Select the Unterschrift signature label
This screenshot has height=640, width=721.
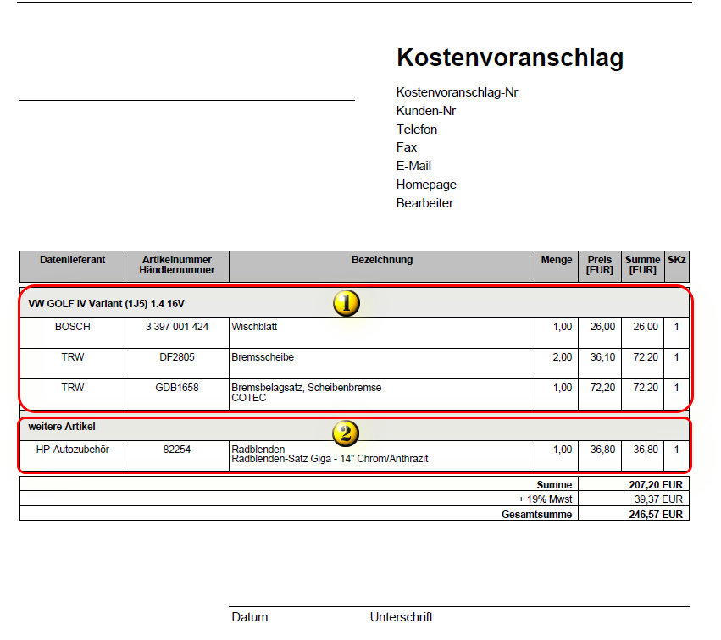click(x=402, y=617)
